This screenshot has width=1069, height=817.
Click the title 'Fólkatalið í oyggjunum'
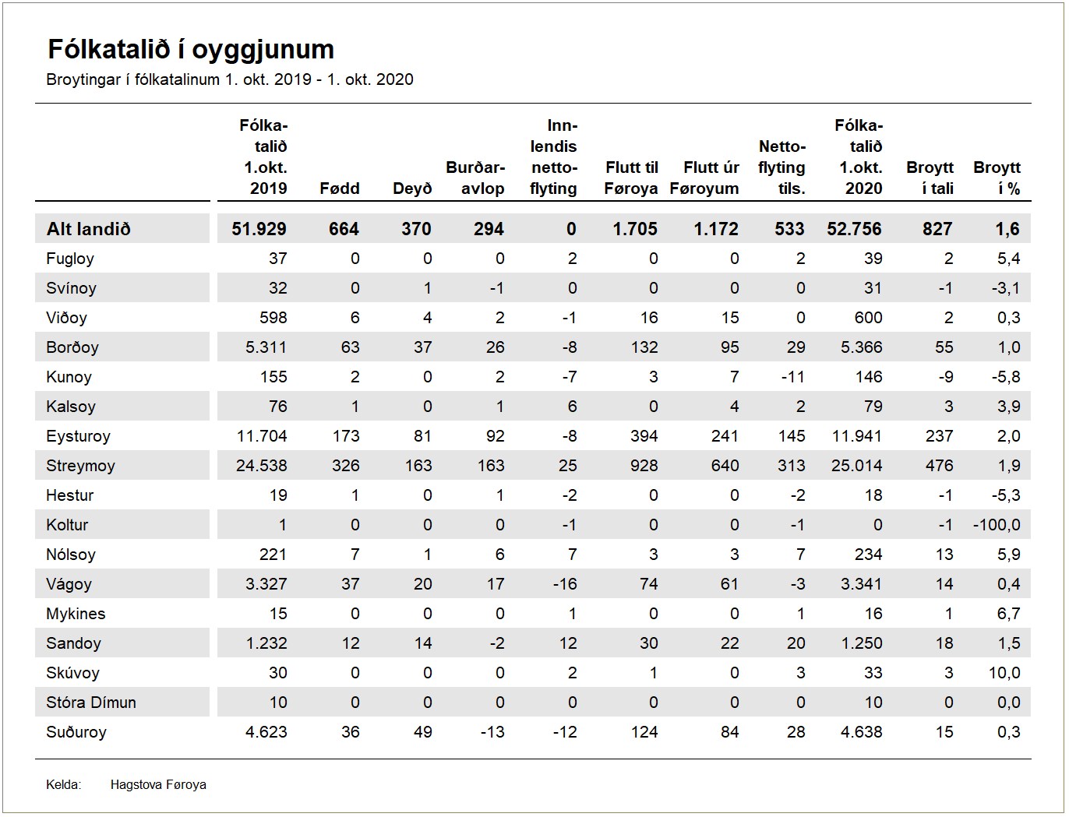point(191,50)
